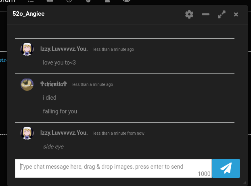Click the 52o_Angiee chat title
The height and width of the screenshot is (186, 251).
pos(29,14)
